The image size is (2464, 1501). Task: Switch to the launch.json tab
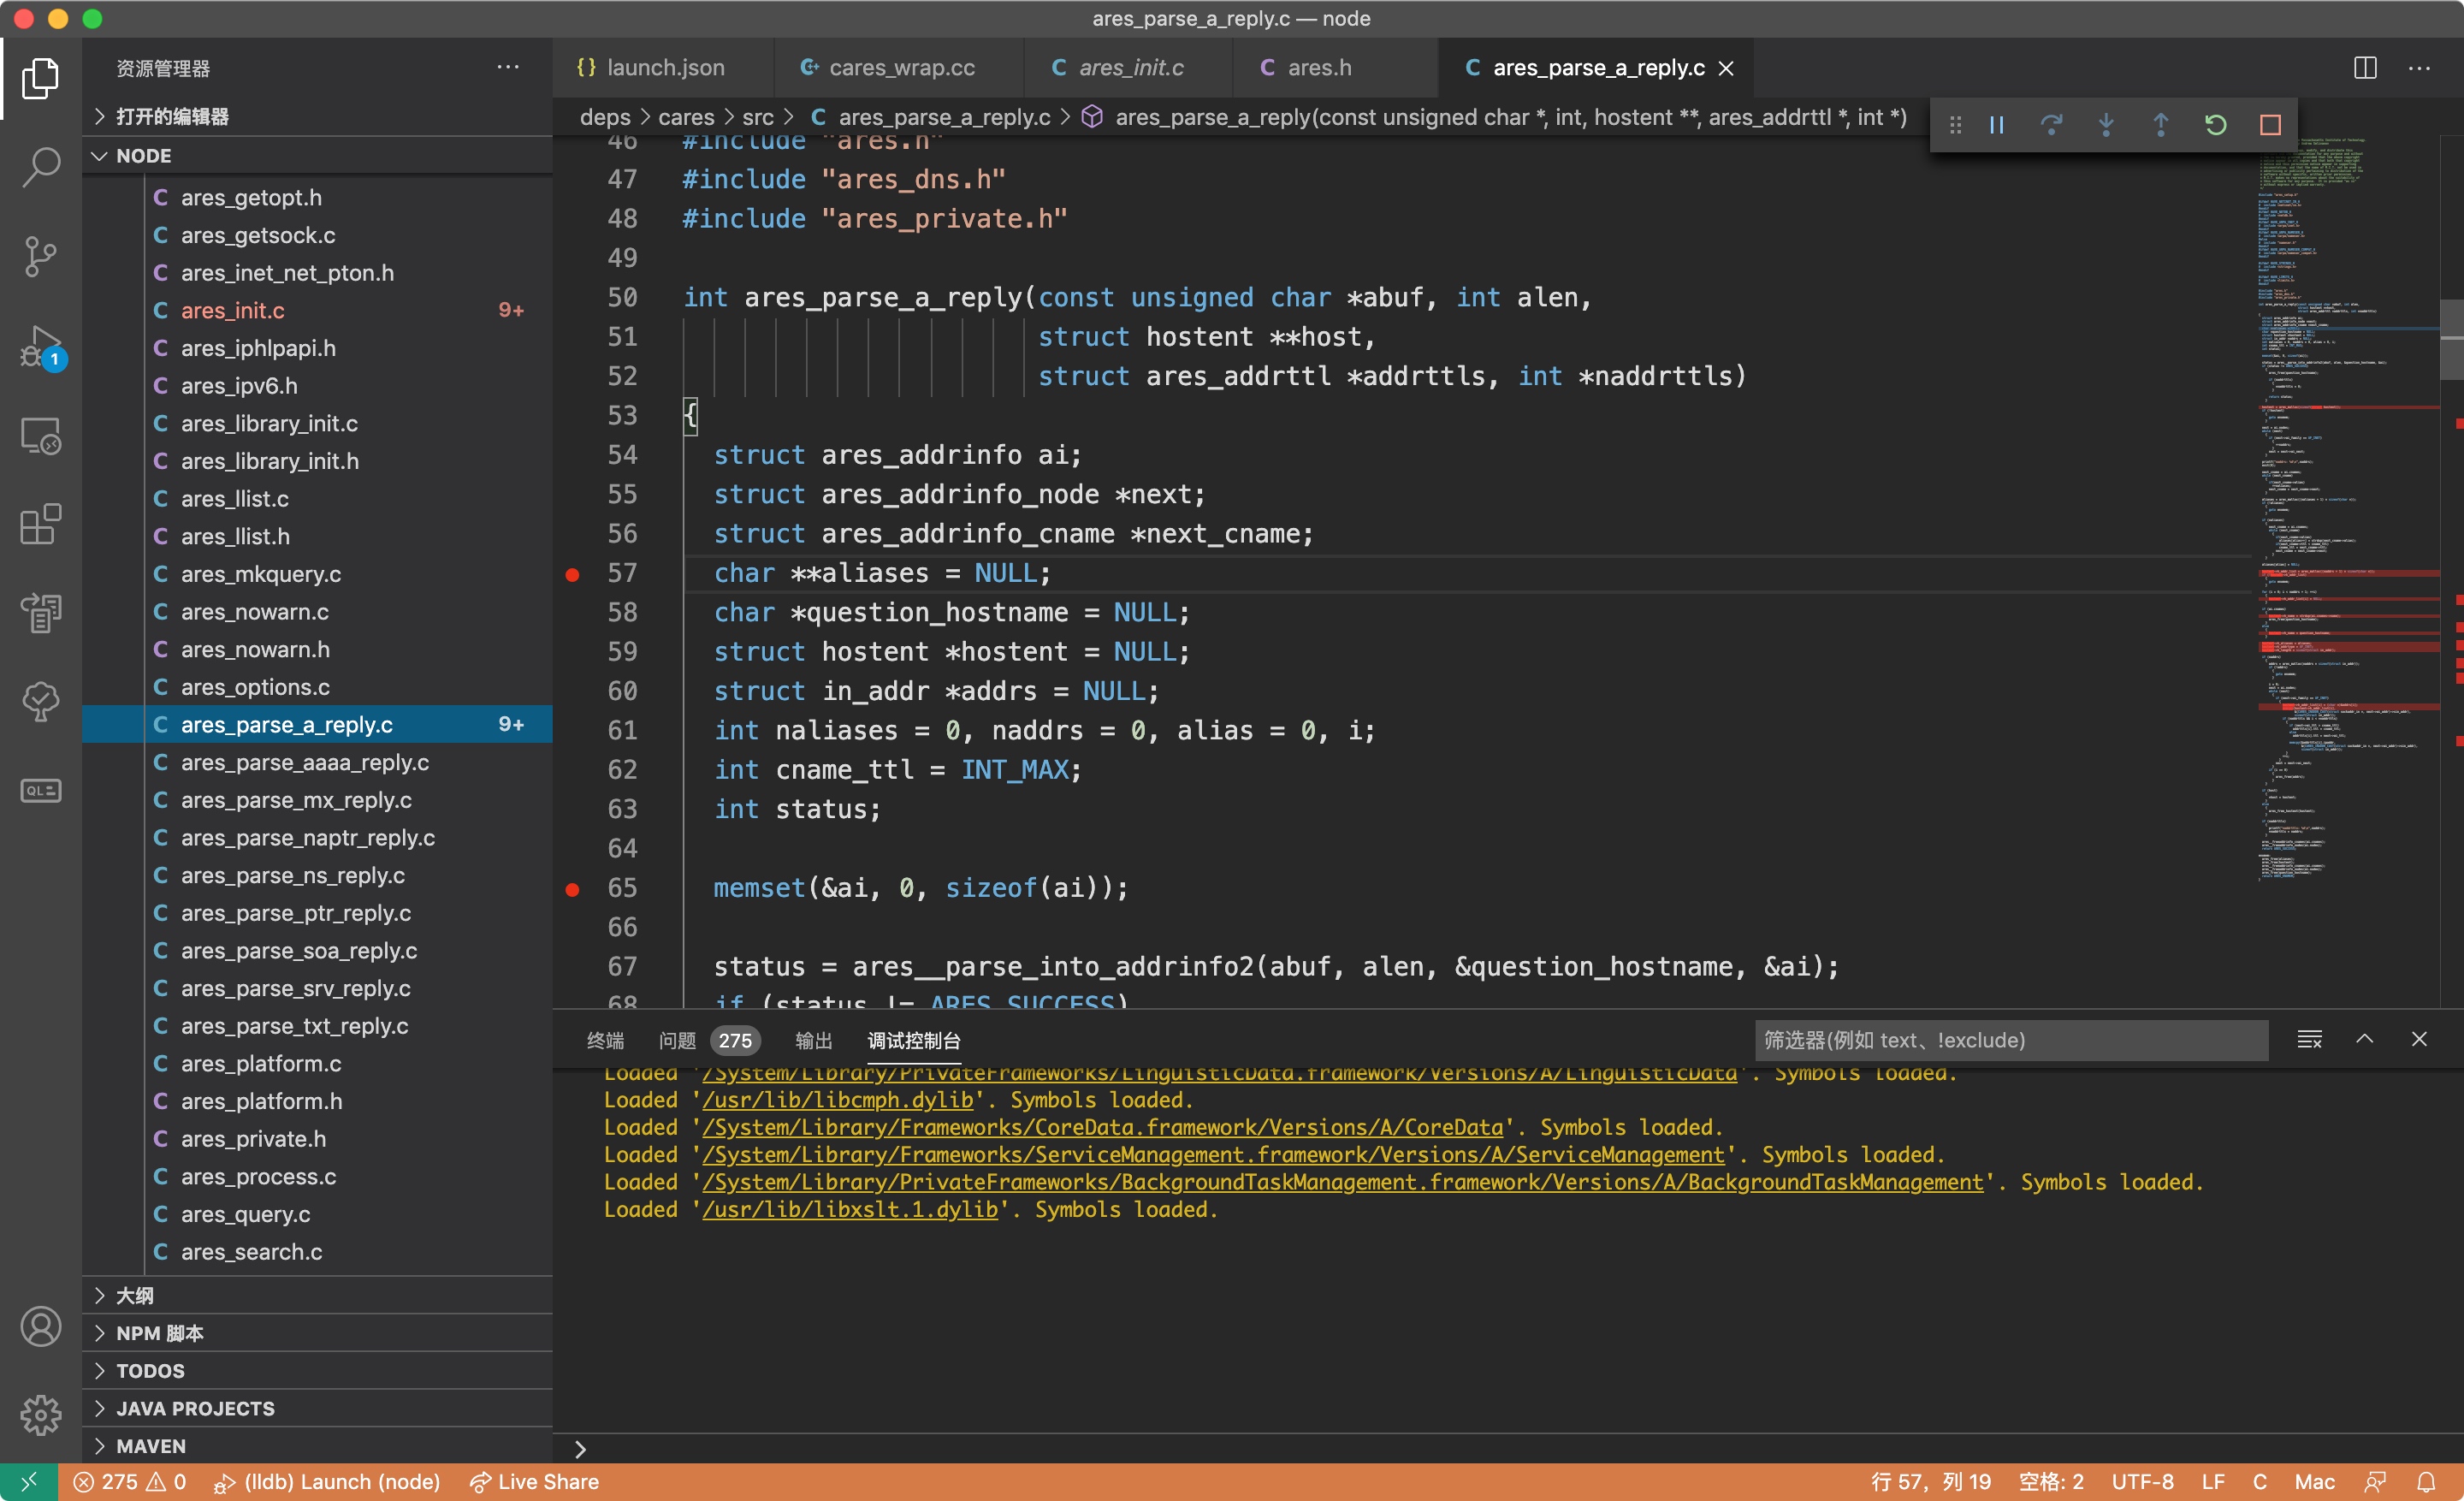(x=664, y=68)
